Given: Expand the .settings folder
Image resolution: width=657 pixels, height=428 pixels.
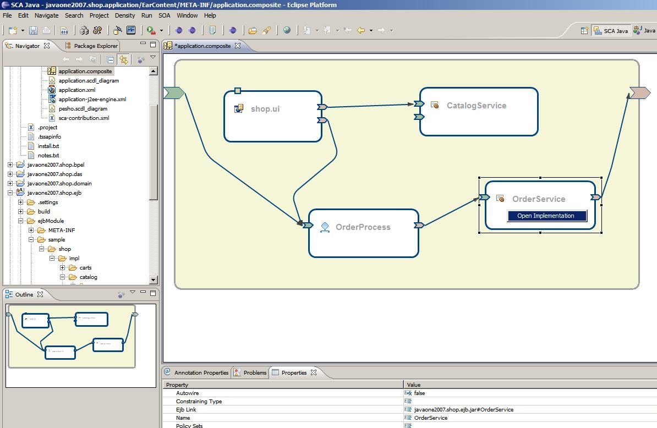Looking at the screenshot, I should tap(20, 202).
